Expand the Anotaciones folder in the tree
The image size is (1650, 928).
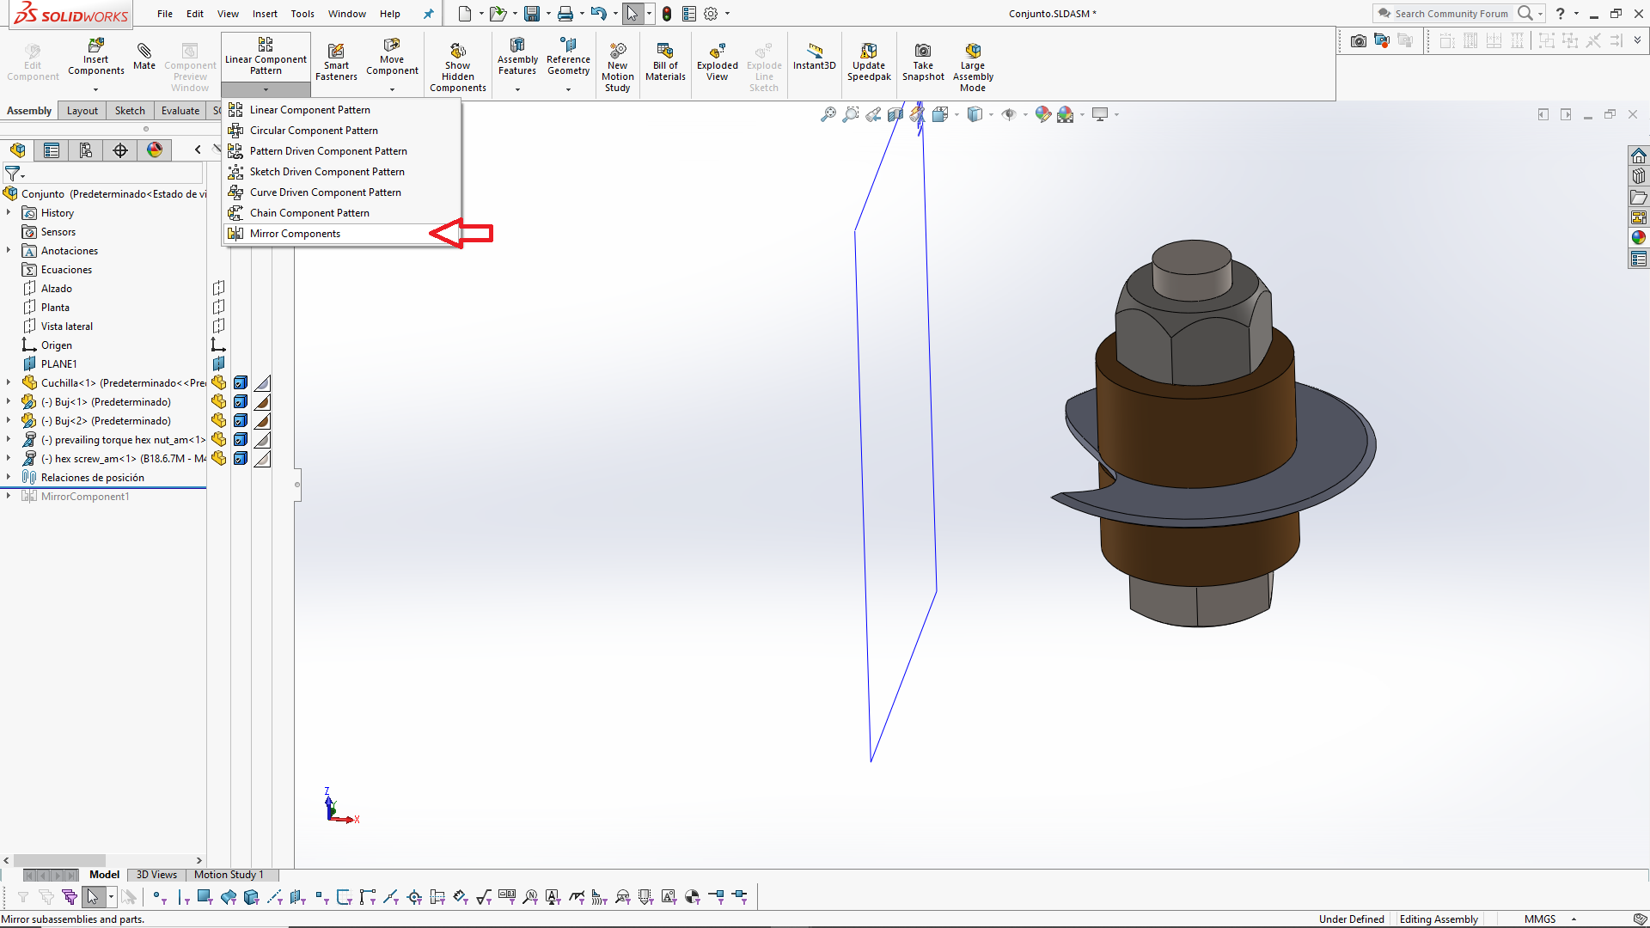tap(9, 250)
